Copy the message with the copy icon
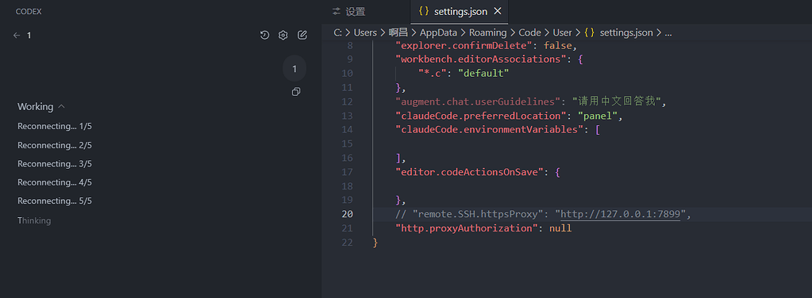 click(296, 92)
